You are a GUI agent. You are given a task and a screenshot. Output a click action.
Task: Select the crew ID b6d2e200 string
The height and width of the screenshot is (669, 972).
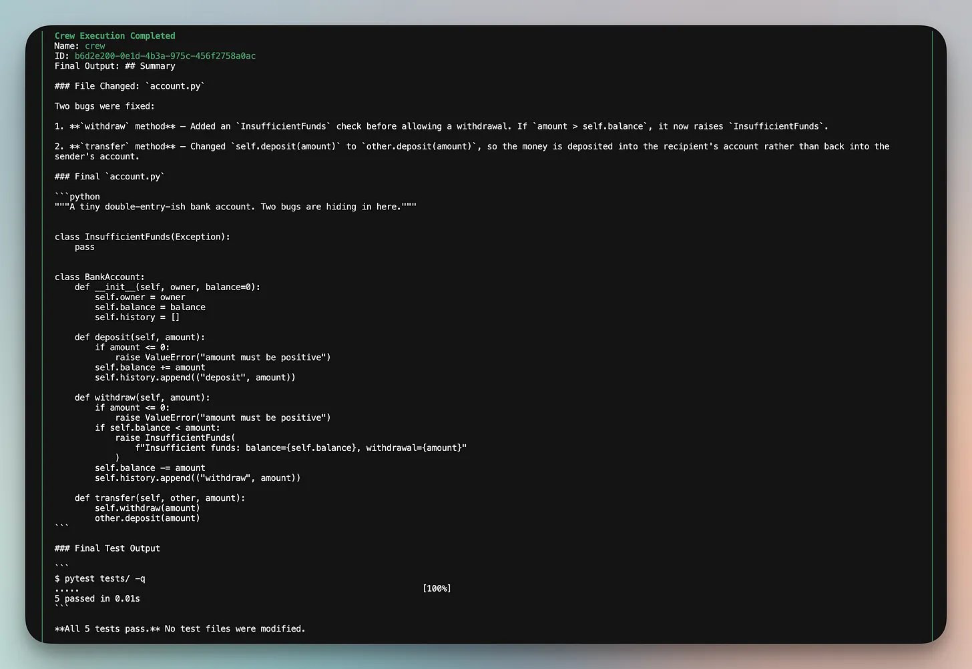165,56
